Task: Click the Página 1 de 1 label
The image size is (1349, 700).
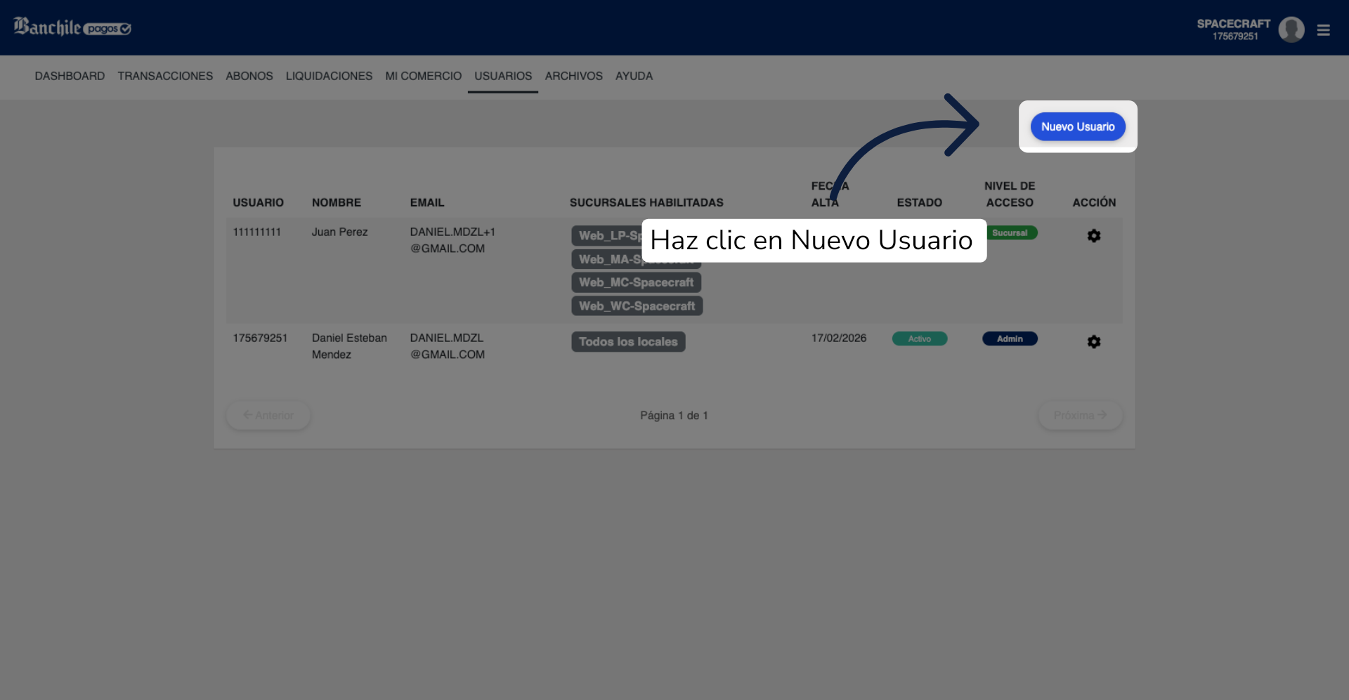Action: point(674,416)
